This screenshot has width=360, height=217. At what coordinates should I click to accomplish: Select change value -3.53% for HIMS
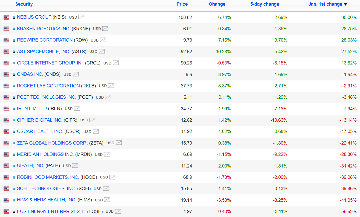click(x=224, y=200)
